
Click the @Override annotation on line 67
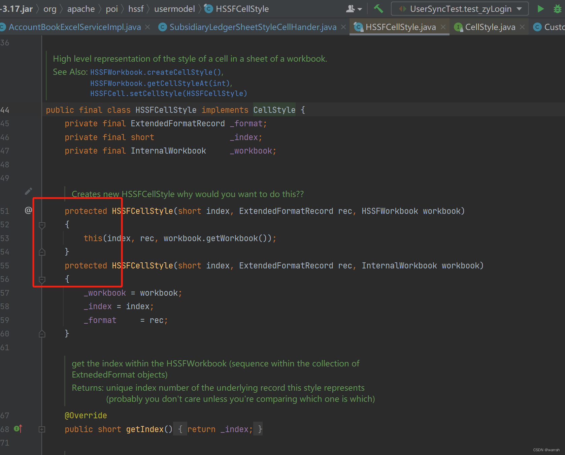point(86,416)
